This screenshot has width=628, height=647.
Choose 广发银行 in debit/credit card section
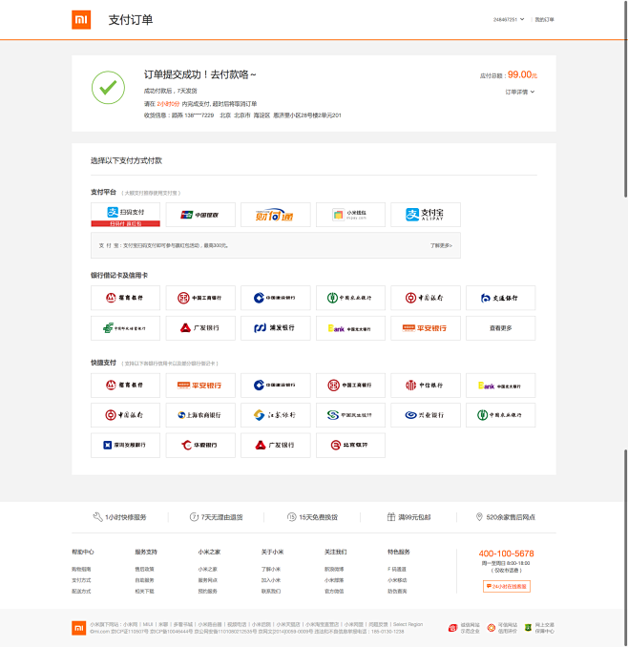[200, 328]
